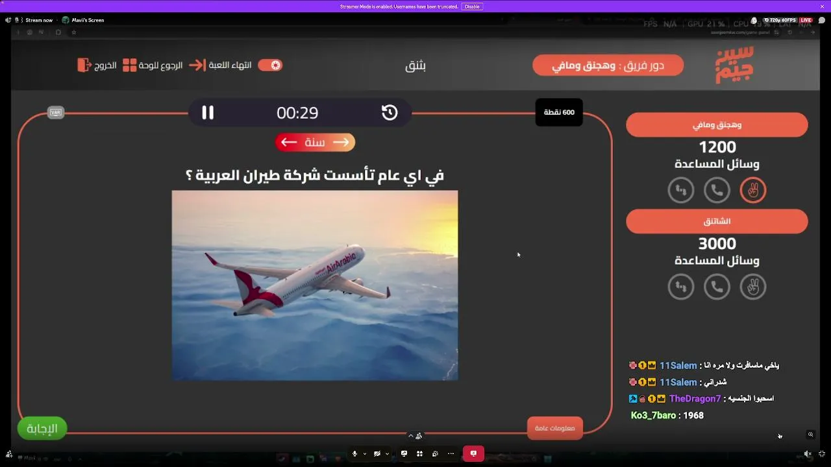The height and width of the screenshot is (467, 831).
Task: Click the 600 نقطة points badge
Action: coord(559,112)
